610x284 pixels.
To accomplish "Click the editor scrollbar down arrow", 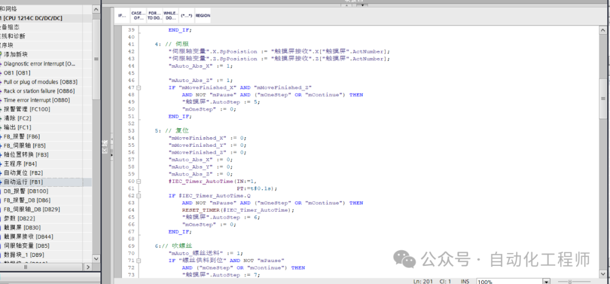I will coord(603,274).
